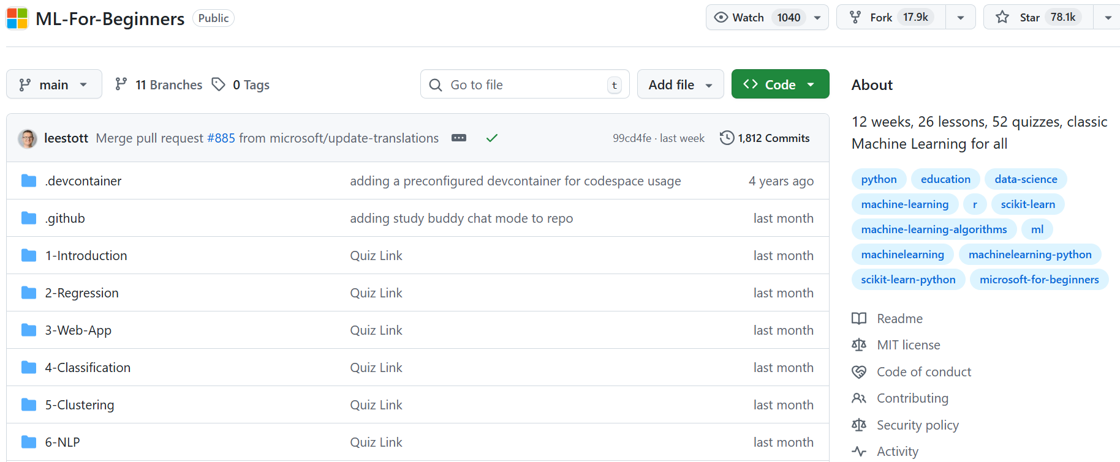Click the green commit status checkmark
Viewport: 1120px width, 462px height.
[491, 138]
